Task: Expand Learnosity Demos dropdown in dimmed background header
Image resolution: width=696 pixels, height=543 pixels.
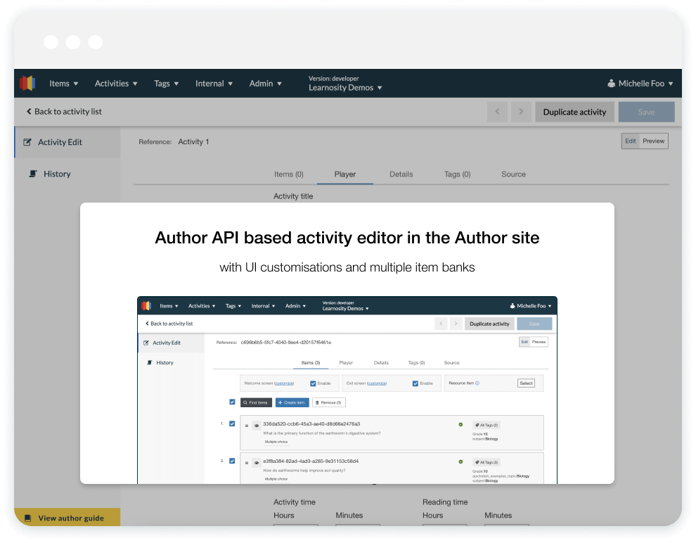Action: (345, 88)
